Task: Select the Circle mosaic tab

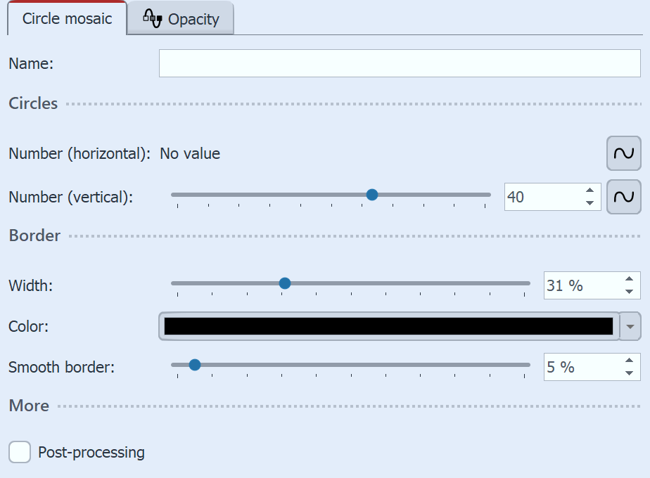Action: click(x=67, y=19)
